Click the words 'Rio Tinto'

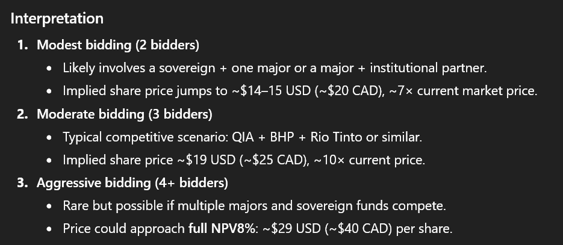click(x=336, y=137)
